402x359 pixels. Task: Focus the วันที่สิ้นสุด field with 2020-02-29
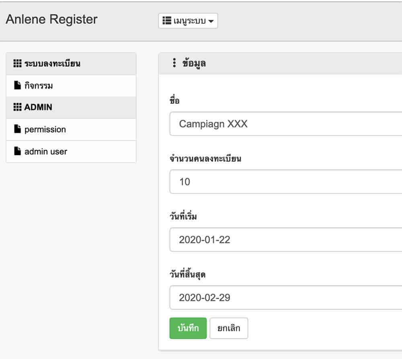pyautogui.click(x=285, y=297)
